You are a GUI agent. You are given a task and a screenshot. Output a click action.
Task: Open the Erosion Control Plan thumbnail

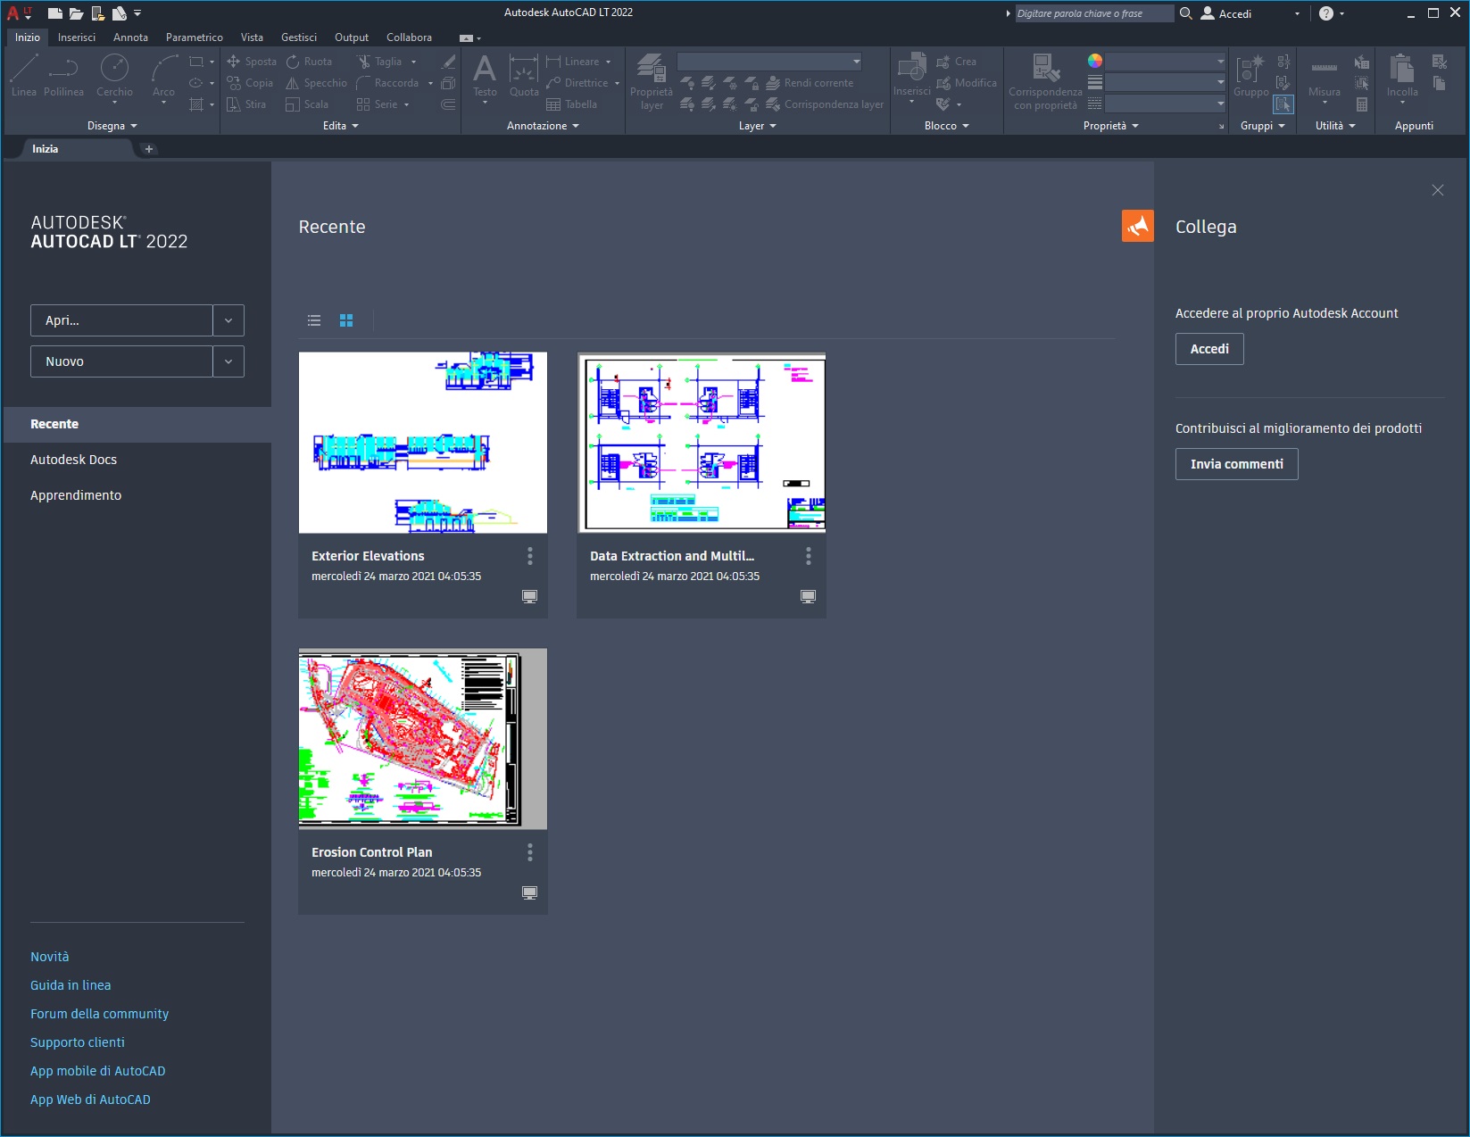pos(423,739)
